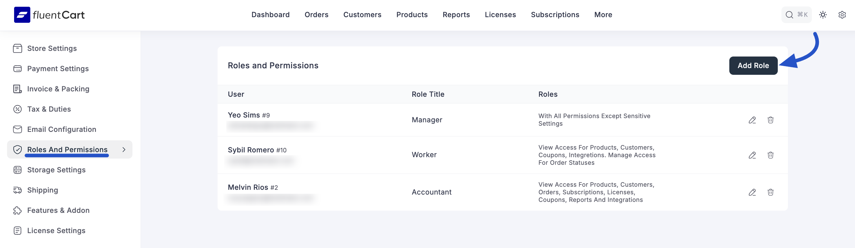Delete Yeo Sims role with trash icon
The height and width of the screenshot is (248, 855).
coord(770,120)
